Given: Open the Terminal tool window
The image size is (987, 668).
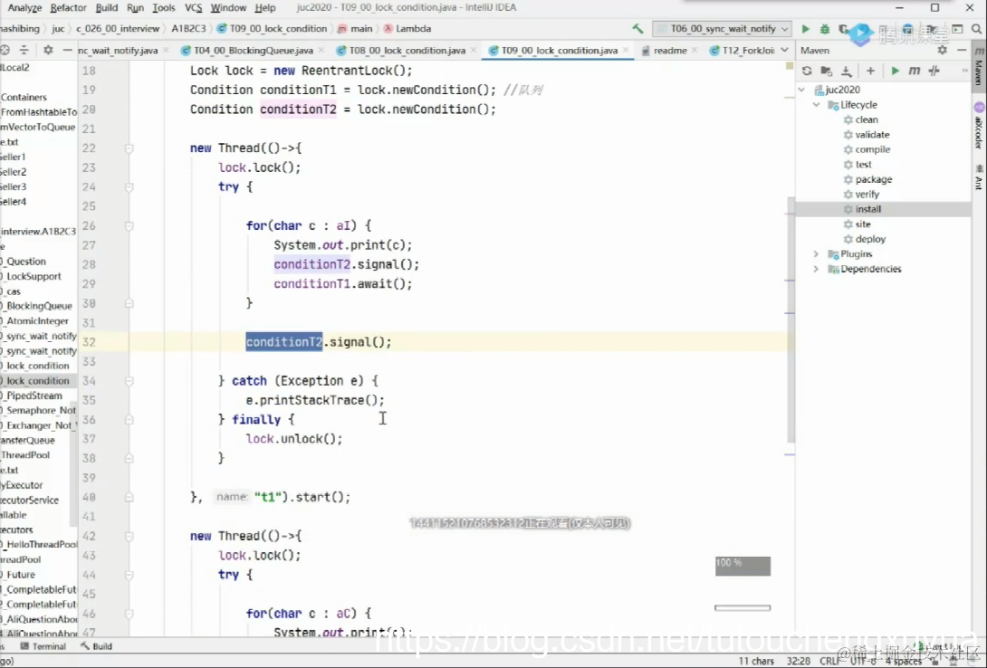Looking at the screenshot, I should coord(43,646).
